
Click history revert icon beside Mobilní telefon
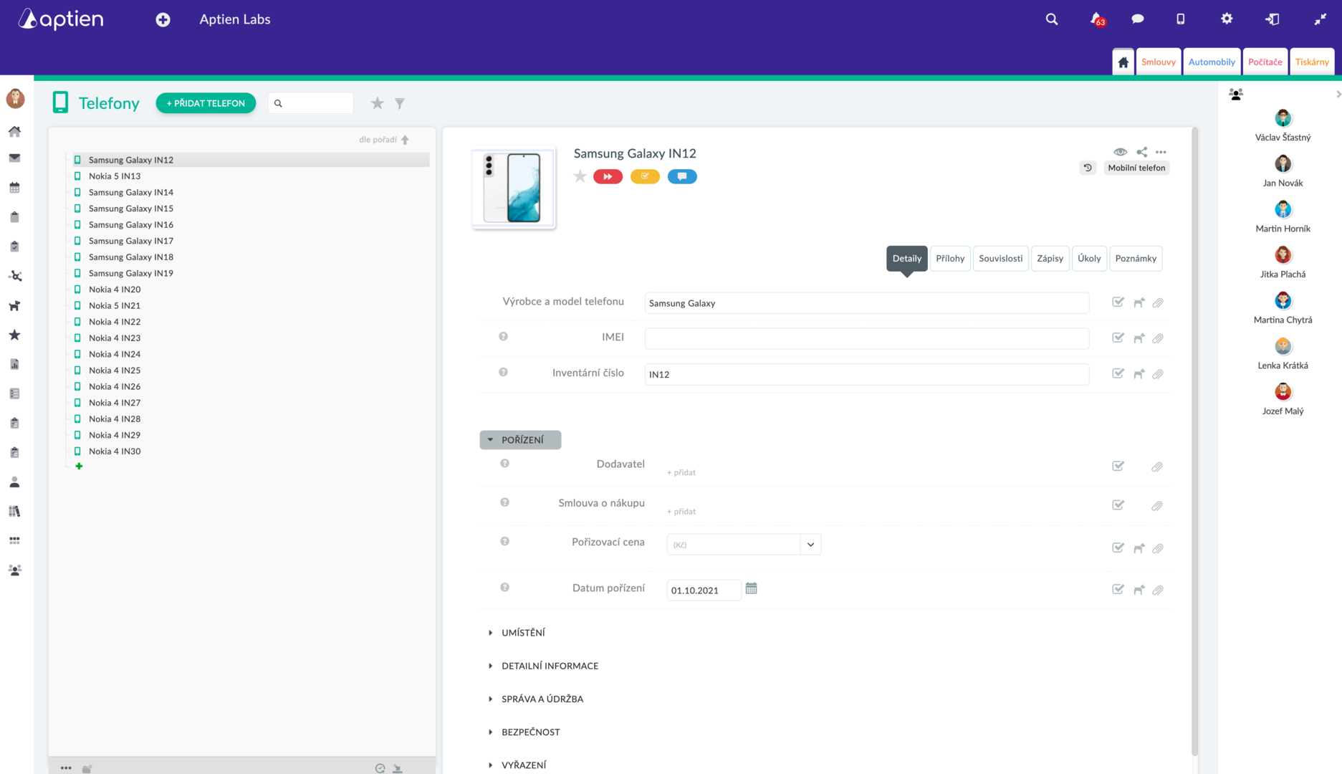[1088, 168]
